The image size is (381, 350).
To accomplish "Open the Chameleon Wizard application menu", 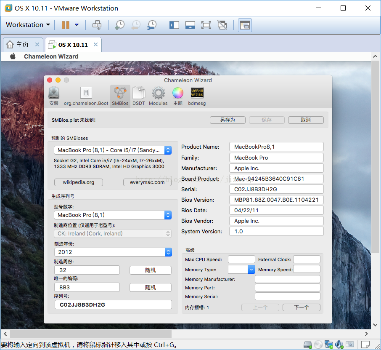I will [x=51, y=56].
